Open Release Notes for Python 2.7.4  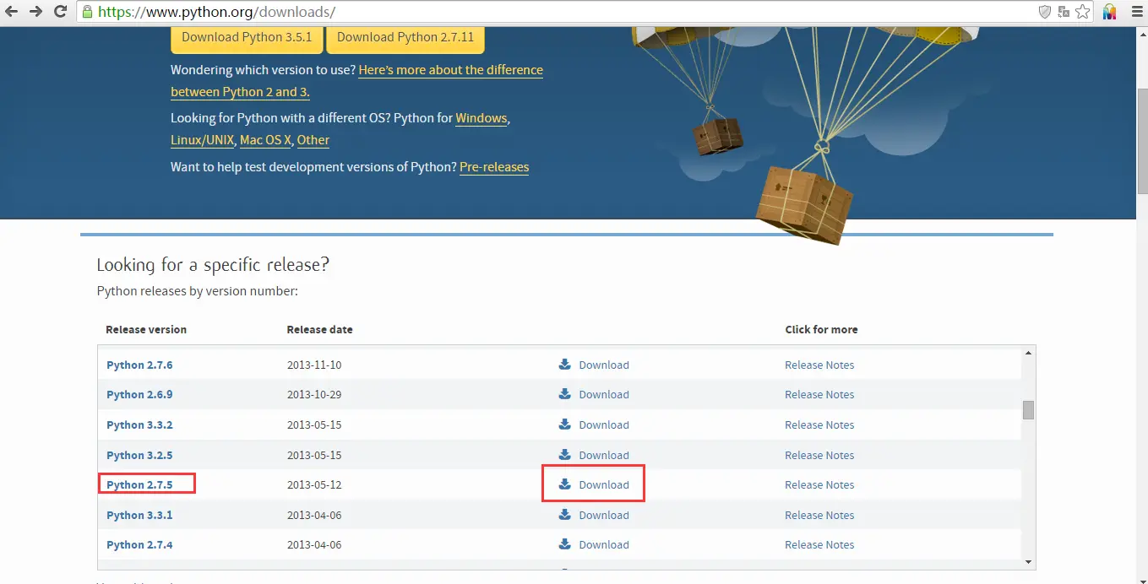[819, 544]
